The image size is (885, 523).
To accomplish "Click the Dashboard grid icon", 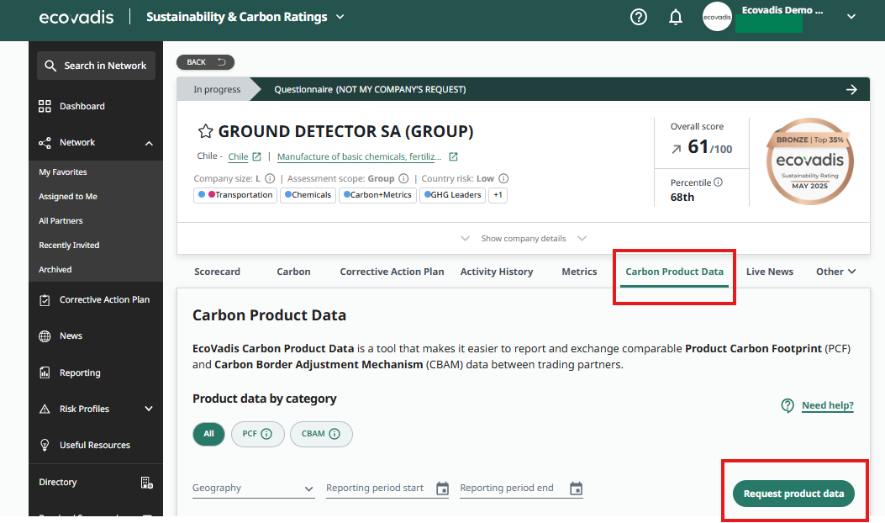I will pos(45,106).
